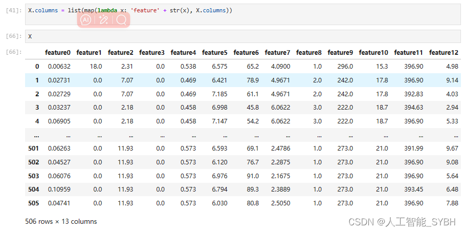Screen dimensions: 463x232
Task: Select the cell value 392.83
Action: 413,94
